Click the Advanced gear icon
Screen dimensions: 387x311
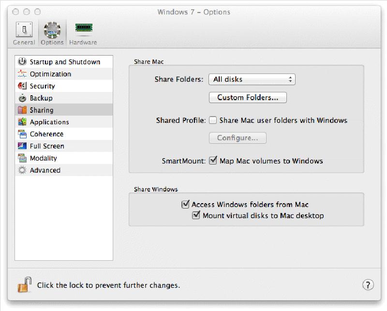(22, 170)
